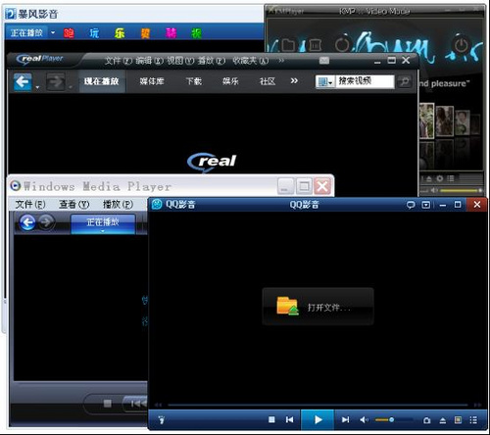
Task: Adjust the KMPlayer yellow volume slider
Action: tap(461, 190)
